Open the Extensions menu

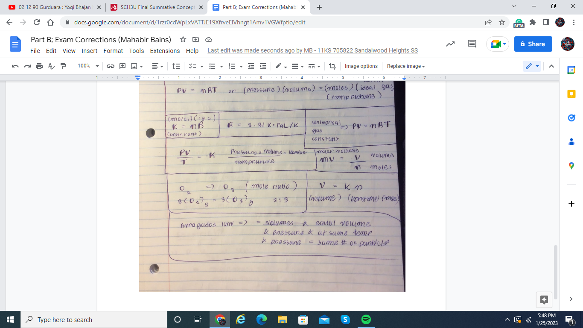click(x=165, y=51)
